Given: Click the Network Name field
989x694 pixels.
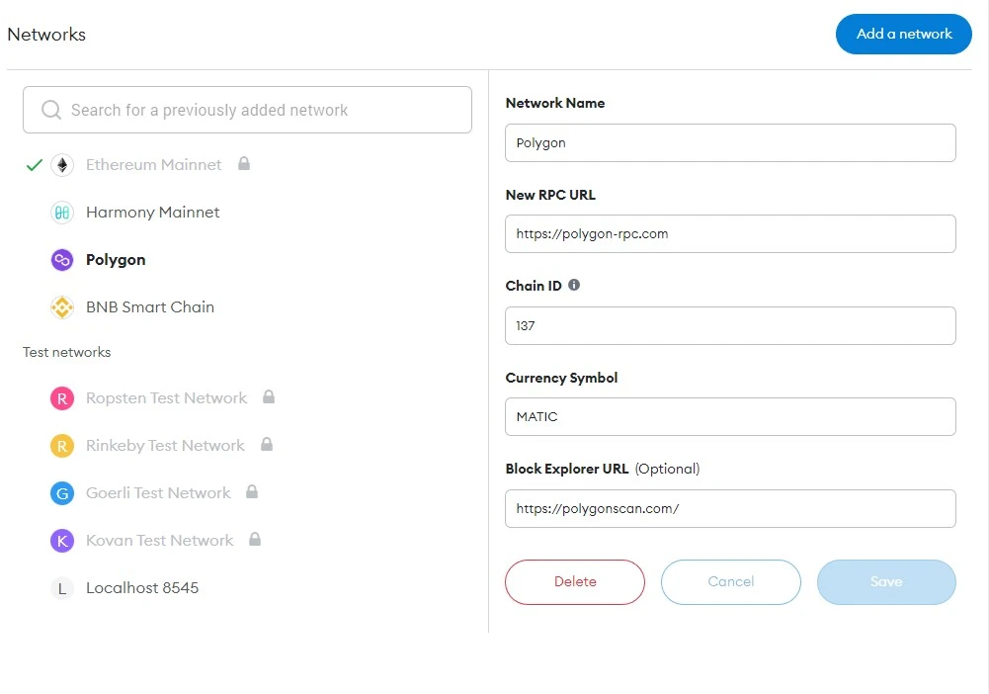Looking at the screenshot, I should pos(730,143).
